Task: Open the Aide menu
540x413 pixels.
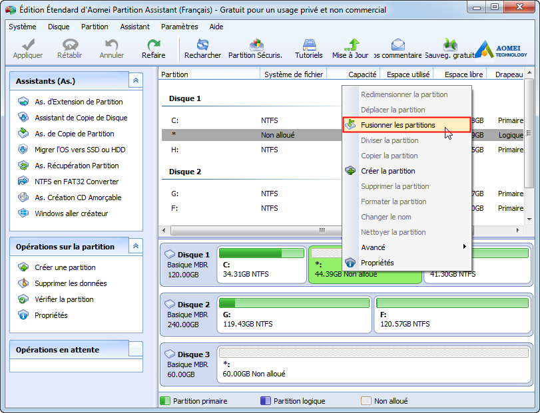Action: pos(216,27)
